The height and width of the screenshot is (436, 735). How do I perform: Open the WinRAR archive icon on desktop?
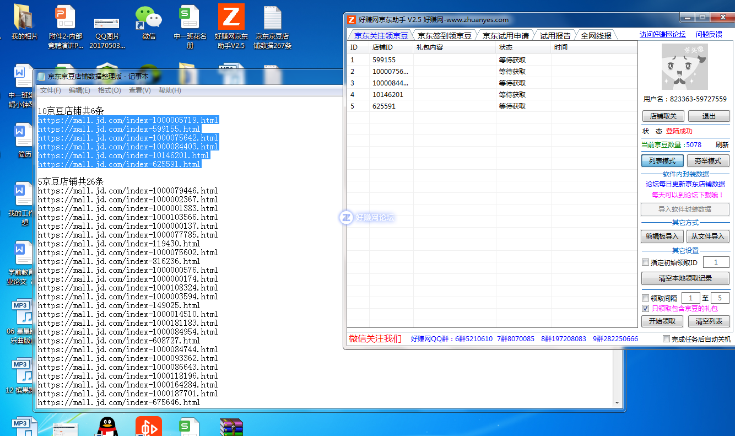(231, 426)
